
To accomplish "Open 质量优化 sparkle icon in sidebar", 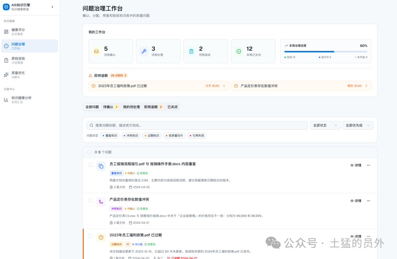I will click(x=6, y=75).
